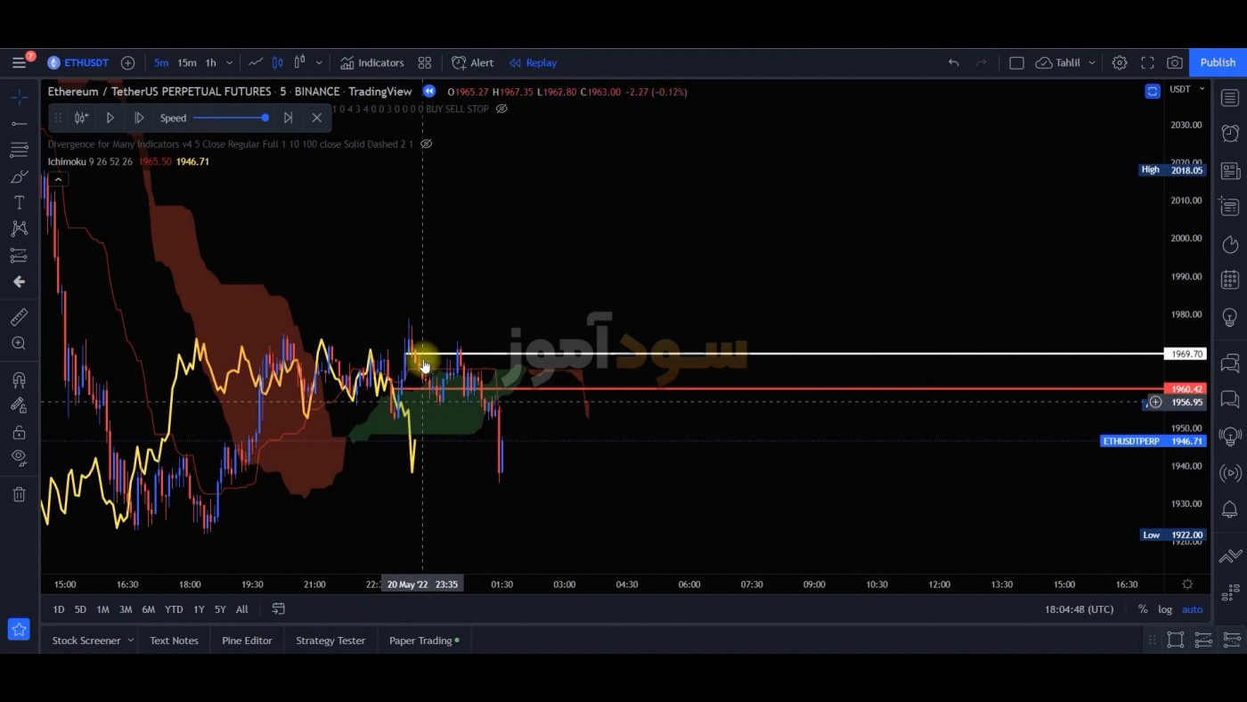Open the Fibonacci tools group

pyautogui.click(x=19, y=150)
